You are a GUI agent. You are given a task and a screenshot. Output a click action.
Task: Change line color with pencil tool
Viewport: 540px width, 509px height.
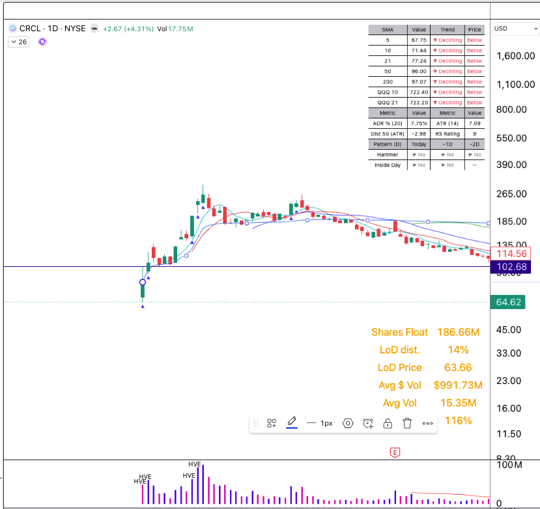pos(292,422)
